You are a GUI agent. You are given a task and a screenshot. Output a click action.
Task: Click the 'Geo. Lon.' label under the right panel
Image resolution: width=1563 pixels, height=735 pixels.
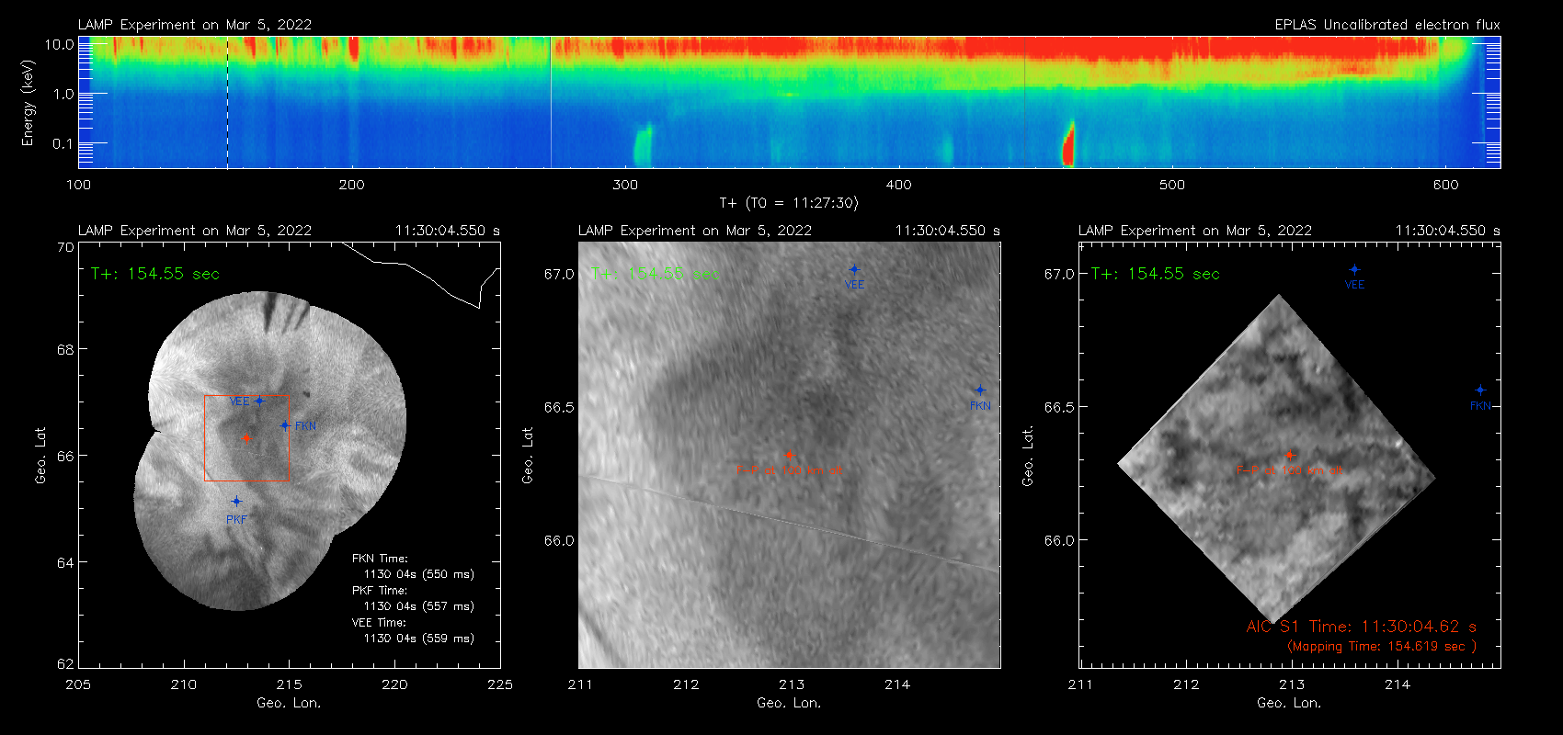pos(1289,703)
